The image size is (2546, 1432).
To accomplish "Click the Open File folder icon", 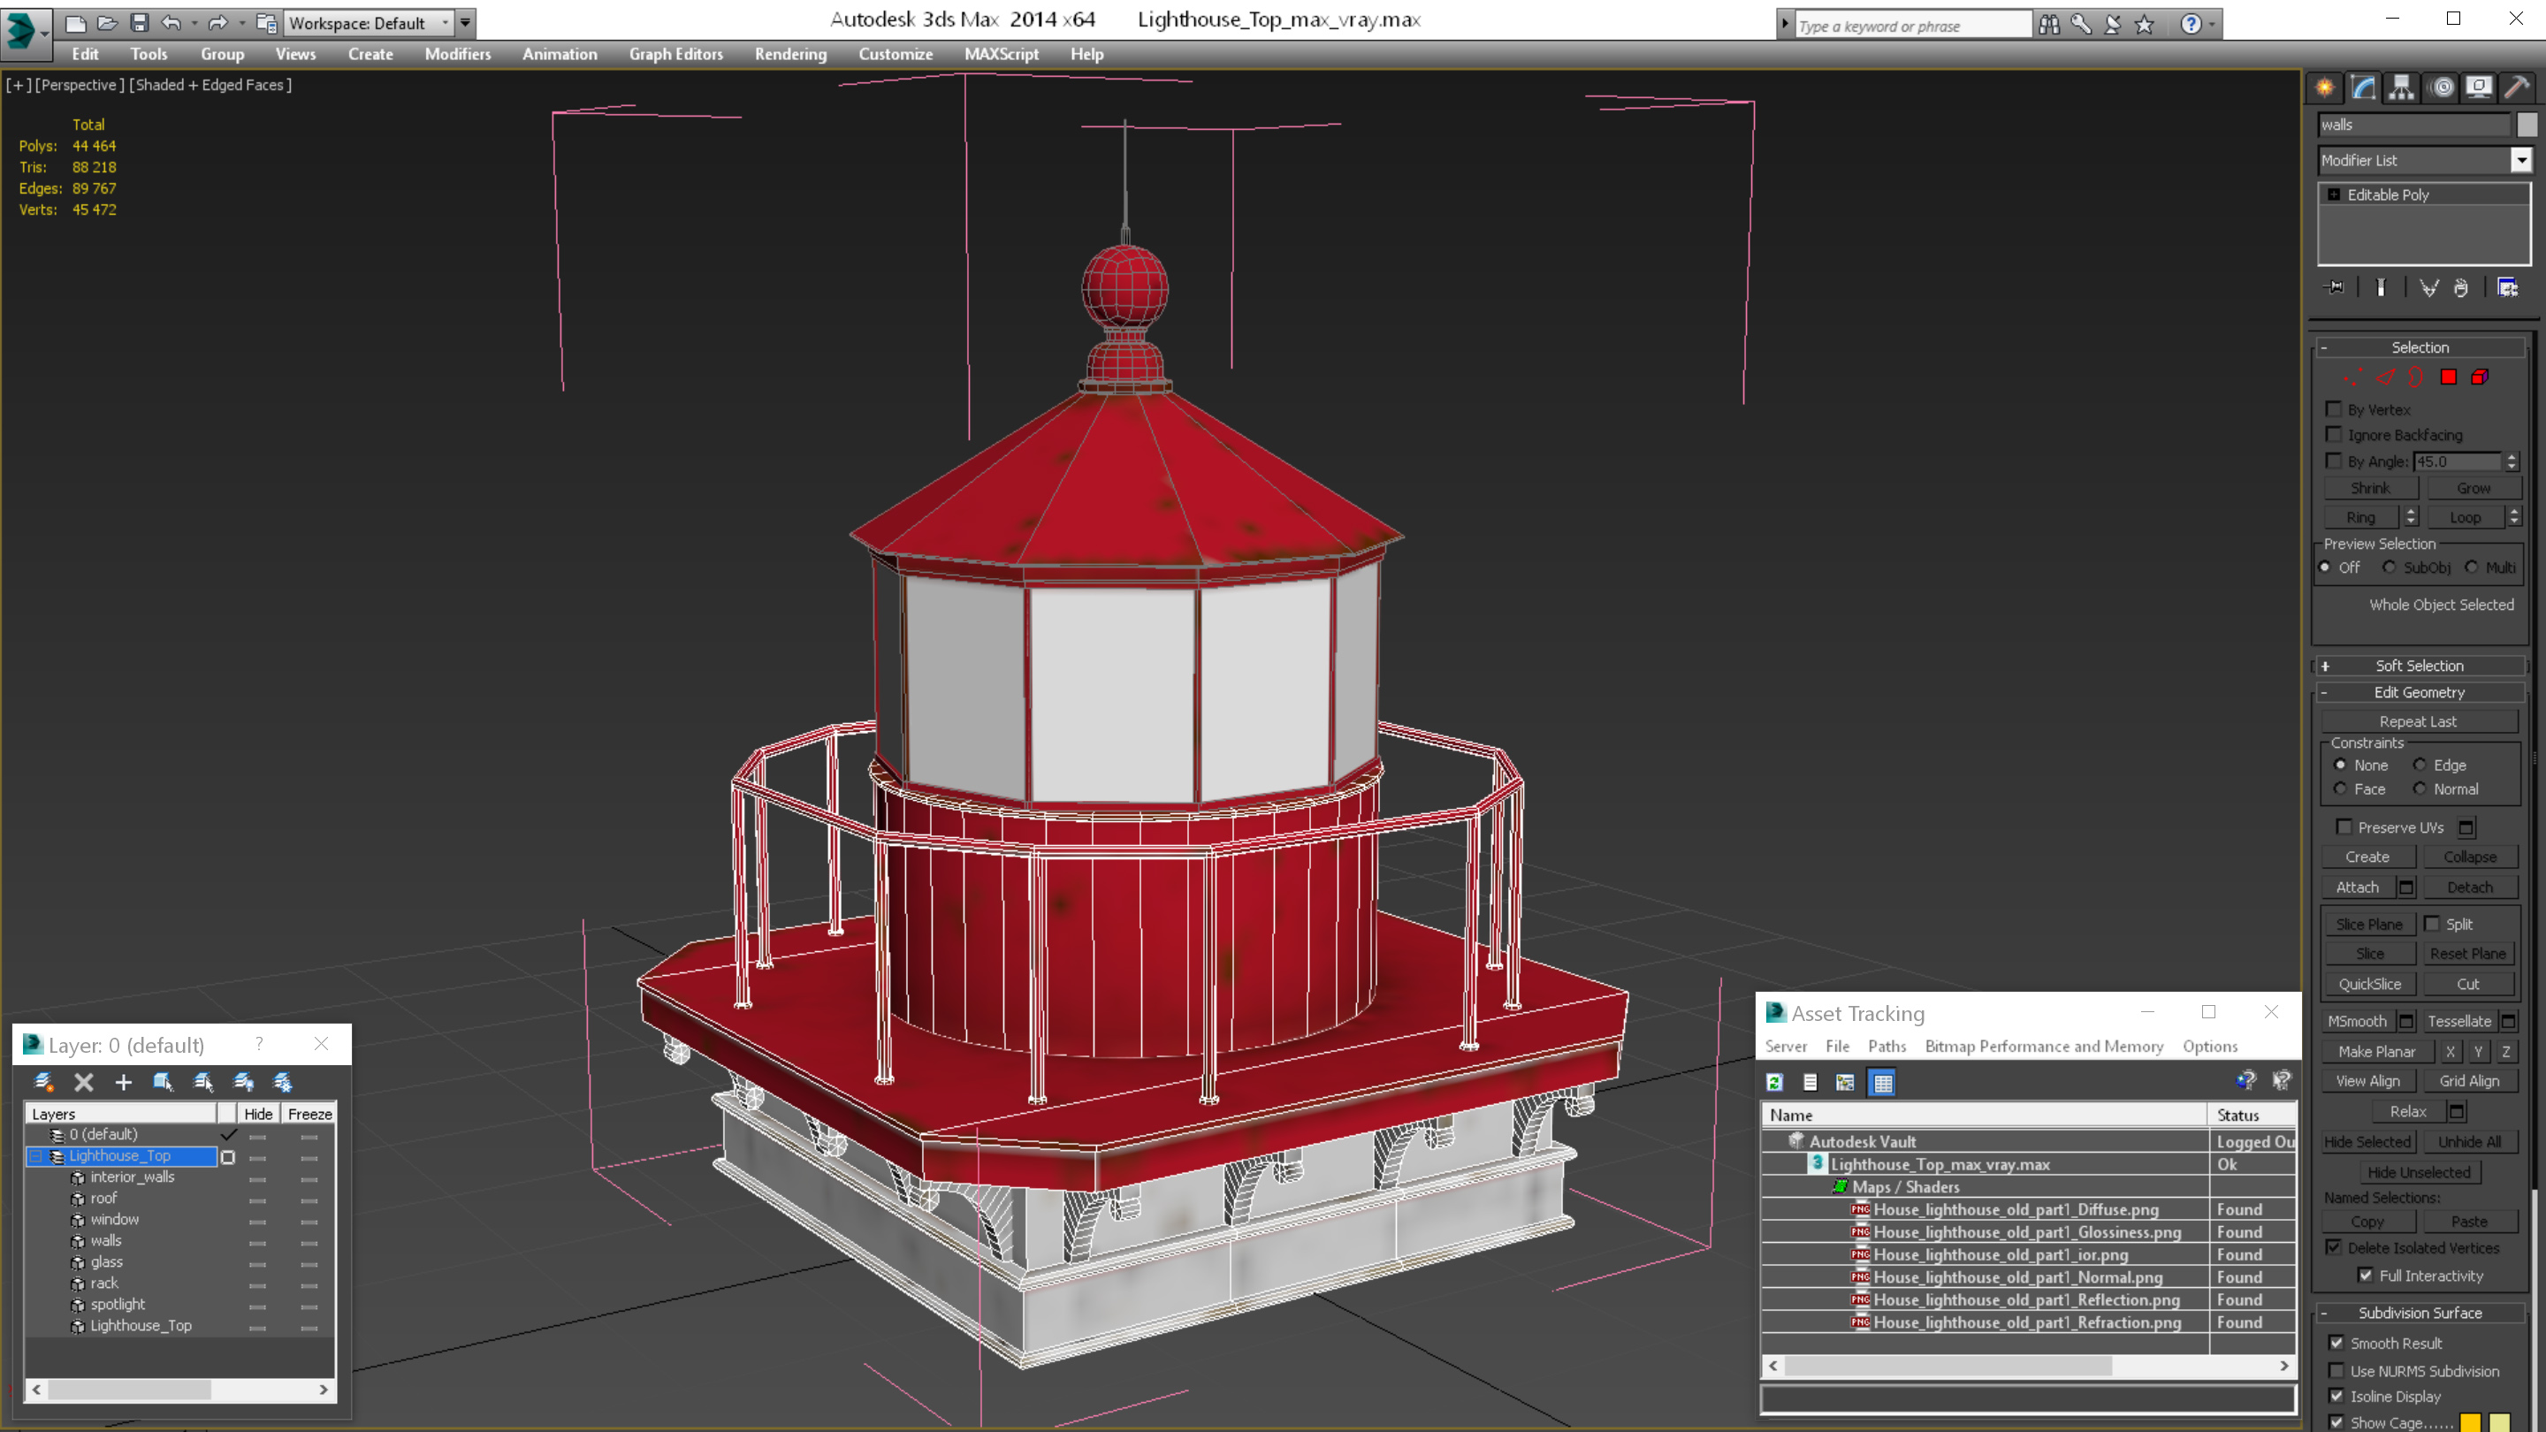I will (108, 22).
